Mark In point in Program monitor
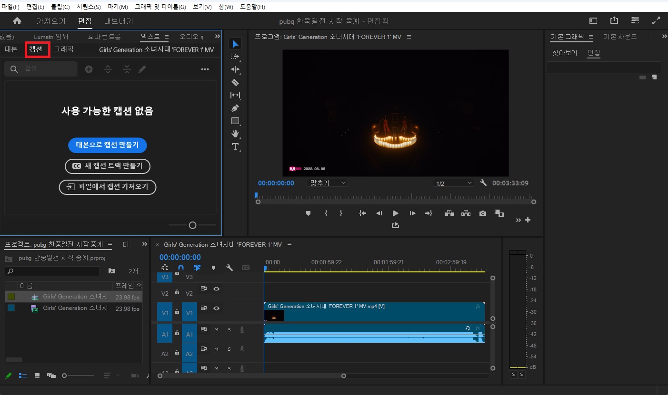The width and height of the screenshot is (668, 395). click(x=326, y=213)
